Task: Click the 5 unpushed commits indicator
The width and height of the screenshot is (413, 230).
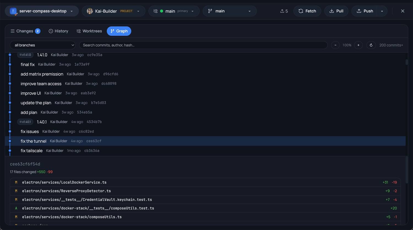Action: point(284,11)
